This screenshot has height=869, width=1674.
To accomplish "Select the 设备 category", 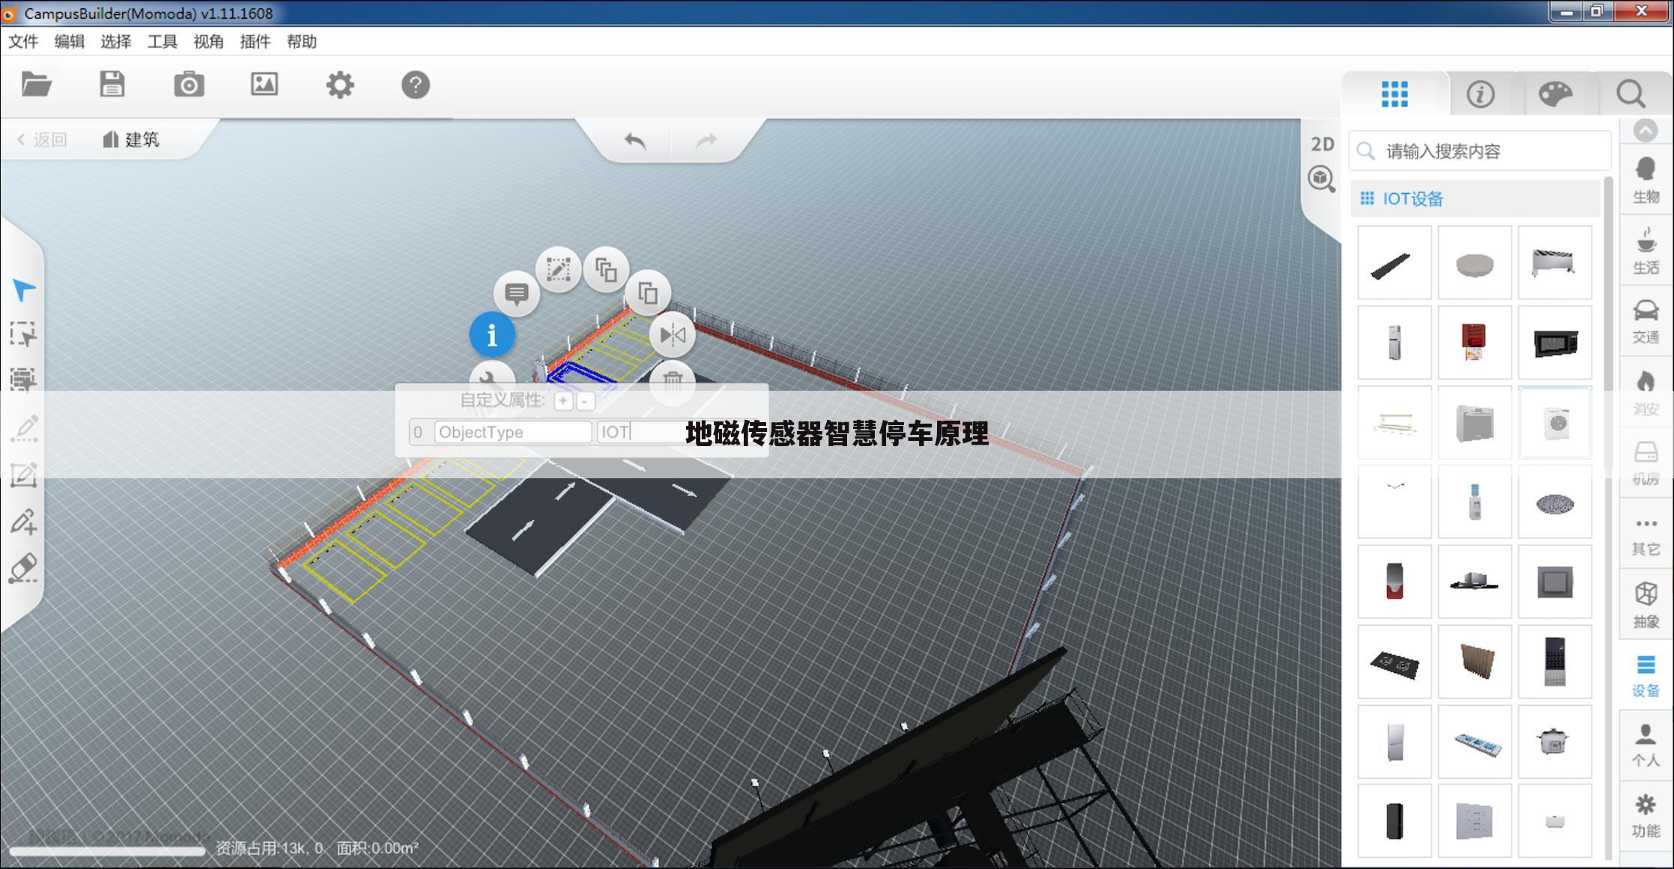I will pos(1646,677).
